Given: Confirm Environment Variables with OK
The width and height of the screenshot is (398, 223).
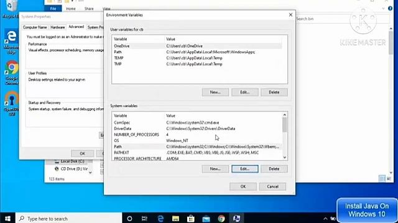Looking at the screenshot, I should (243, 186).
